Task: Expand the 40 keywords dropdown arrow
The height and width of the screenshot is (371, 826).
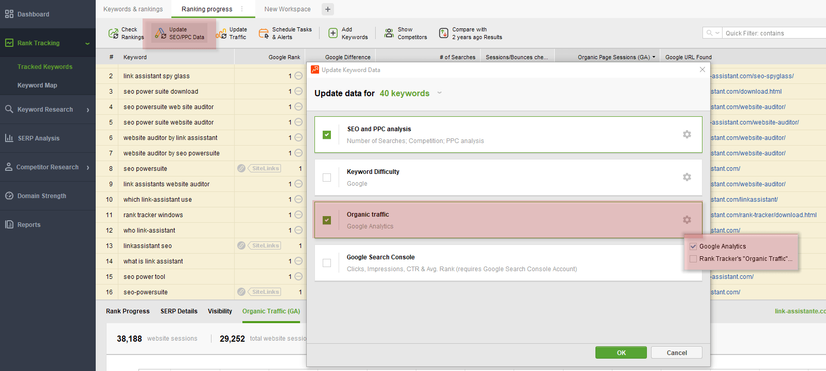Action: (x=440, y=93)
